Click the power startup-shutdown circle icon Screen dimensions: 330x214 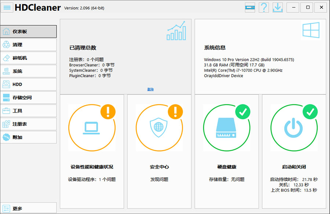click(294, 128)
